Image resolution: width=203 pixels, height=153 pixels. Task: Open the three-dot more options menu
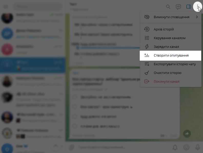197,7
